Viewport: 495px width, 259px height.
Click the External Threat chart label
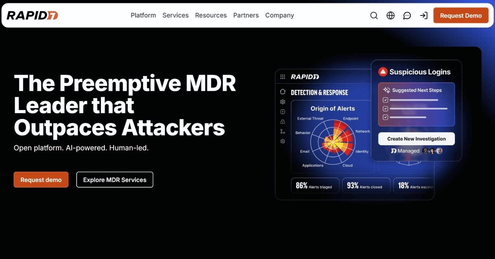point(310,119)
